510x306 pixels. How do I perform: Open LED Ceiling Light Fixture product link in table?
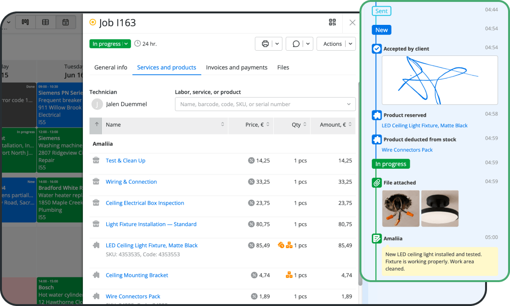tap(151, 245)
